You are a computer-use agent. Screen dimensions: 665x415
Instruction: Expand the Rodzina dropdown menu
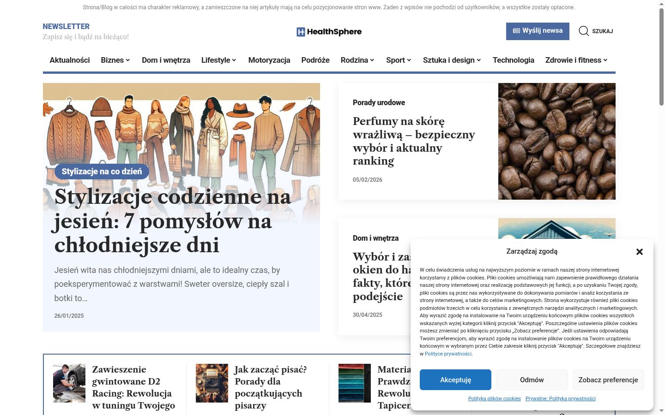click(357, 60)
